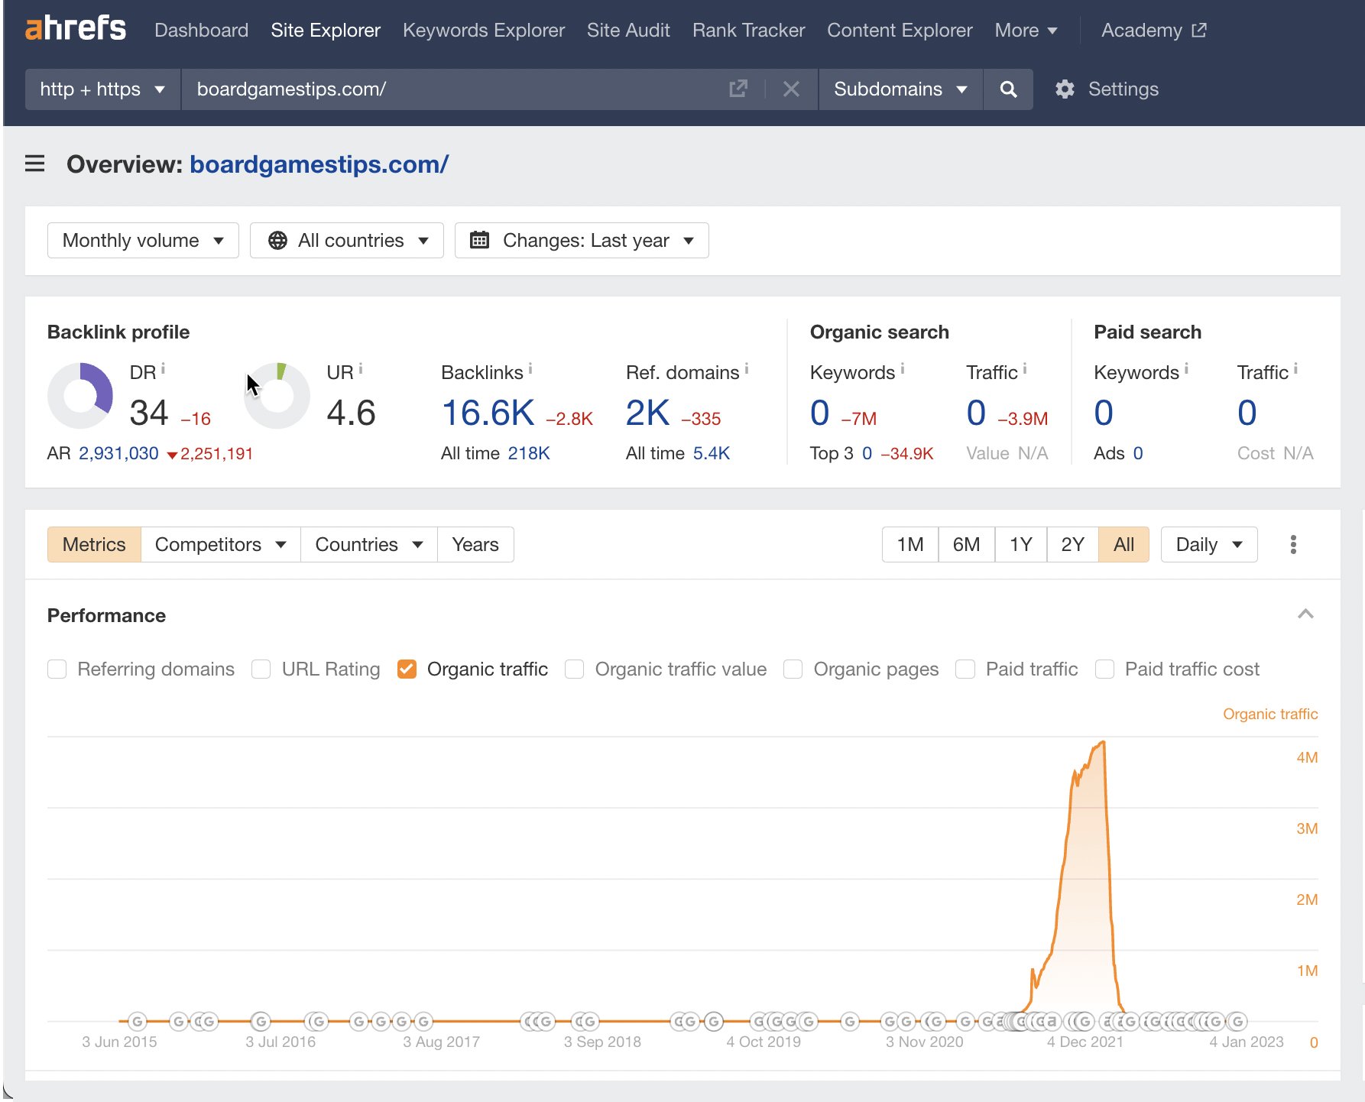
Task: Disable the Organic traffic checkbox
Action: coord(407,669)
